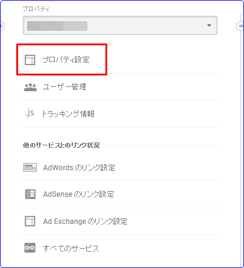Select Ad Exchange のリンク設定
244x268 pixels.
click(x=120, y=222)
